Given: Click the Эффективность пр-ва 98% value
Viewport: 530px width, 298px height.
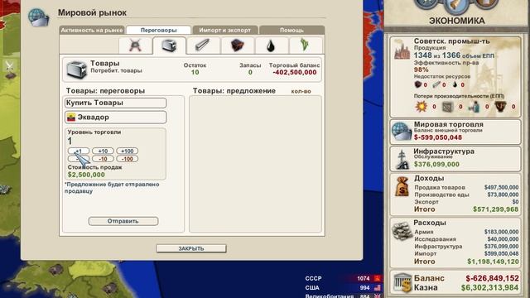Looking at the screenshot, I should click(x=421, y=70).
